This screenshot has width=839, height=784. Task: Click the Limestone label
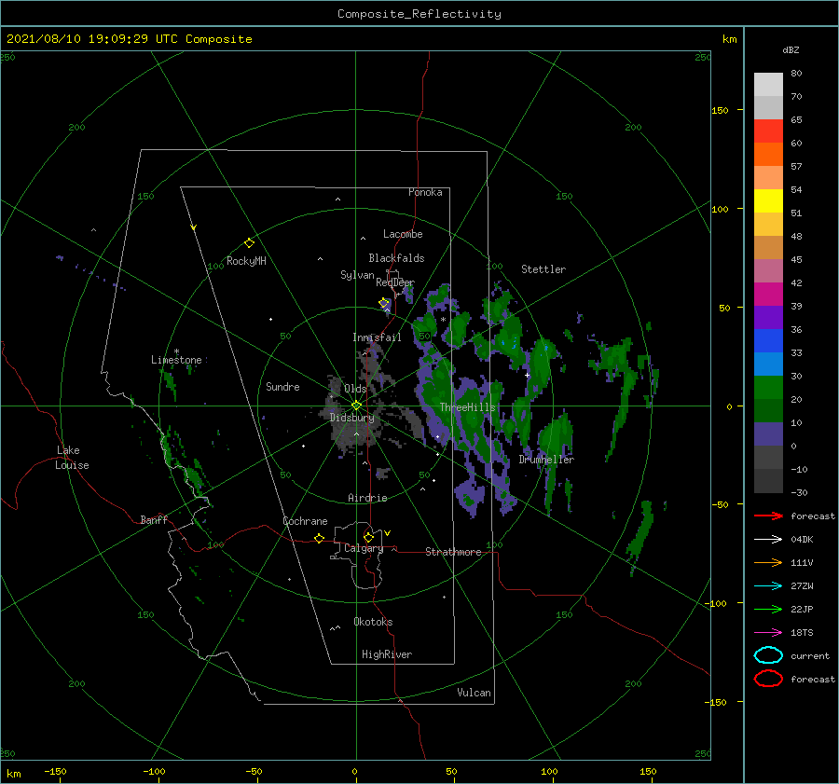tap(176, 360)
